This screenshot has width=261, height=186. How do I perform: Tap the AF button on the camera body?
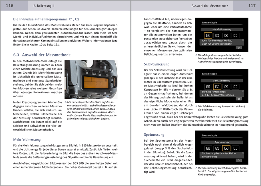85,71
